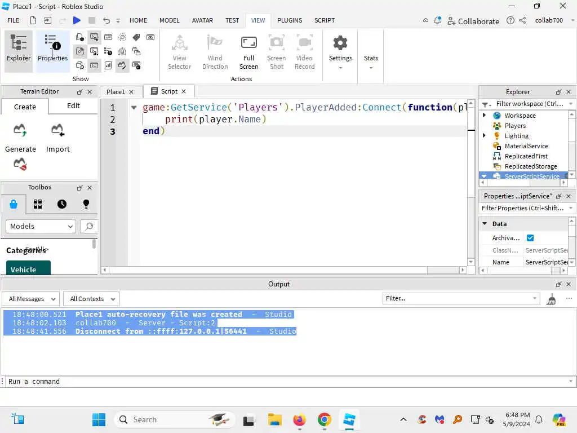Select the Toolbox Marketplace bag tab
This screenshot has height=433, width=577.
tap(14, 204)
